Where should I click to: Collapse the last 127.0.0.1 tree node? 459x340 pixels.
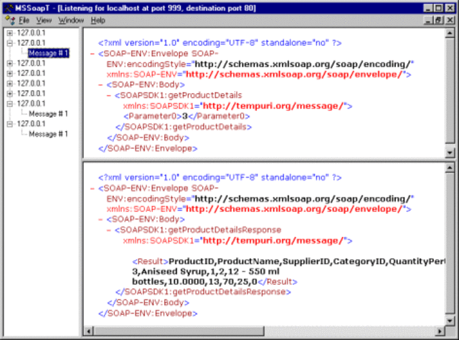click(9, 124)
